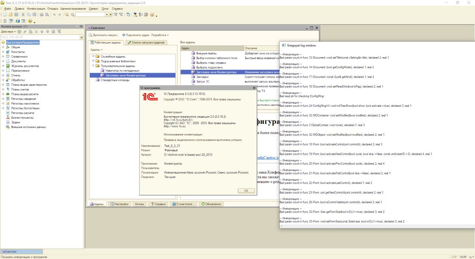Click the Описание column header
The width and height of the screenshot is (475, 259).
(x=261, y=48)
